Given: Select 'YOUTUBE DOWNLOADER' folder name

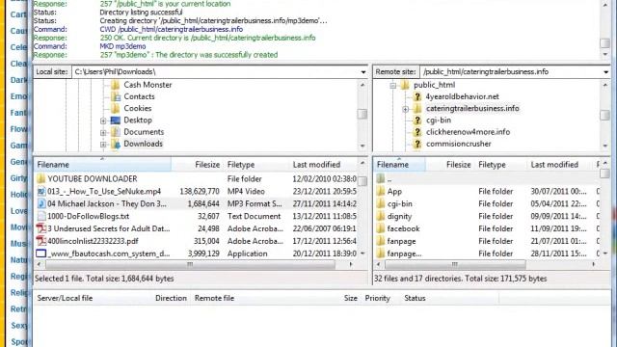Looking at the screenshot, I should pyautogui.click(x=93, y=179).
